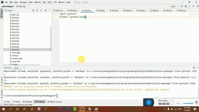Select main.py in the project tree

(x=15, y=56)
